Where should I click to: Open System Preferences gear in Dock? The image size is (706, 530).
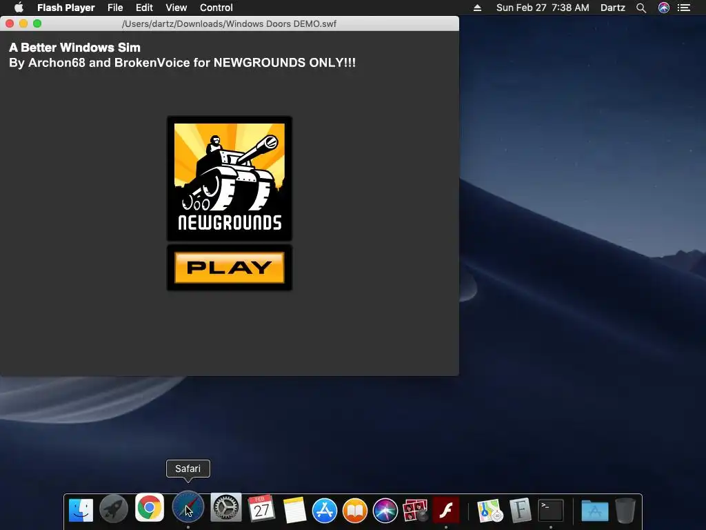coord(226,508)
